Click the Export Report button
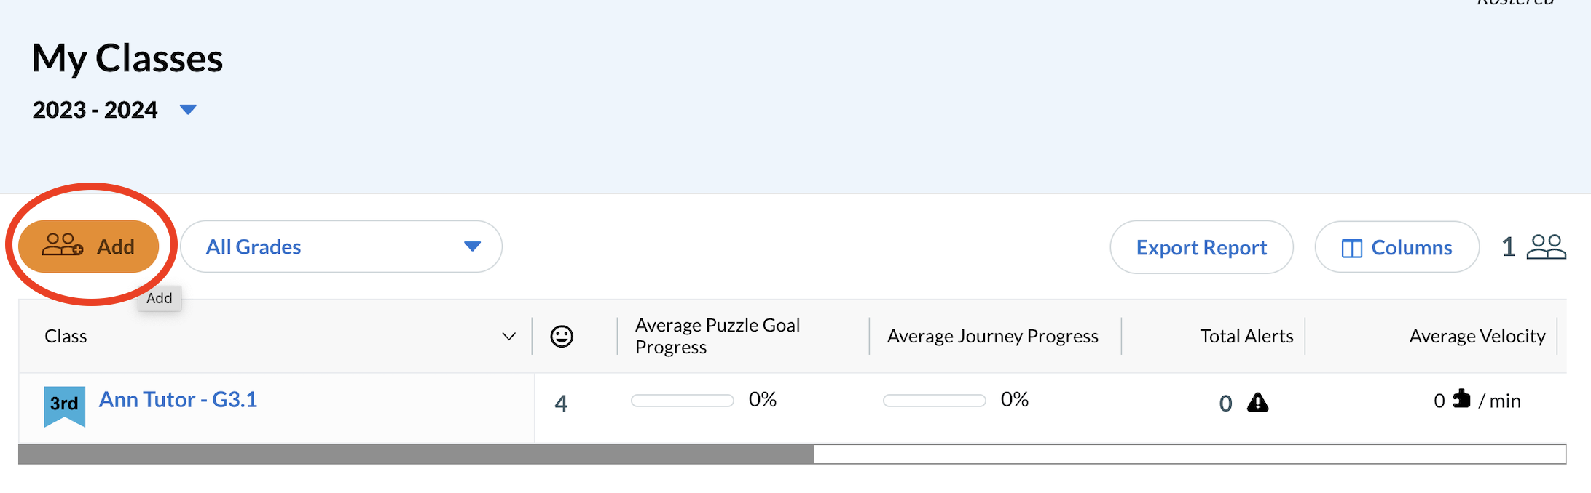 pyautogui.click(x=1201, y=247)
